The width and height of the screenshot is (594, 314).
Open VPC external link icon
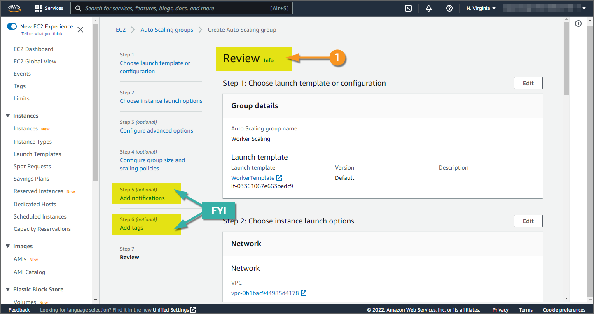[x=304, y=293]
